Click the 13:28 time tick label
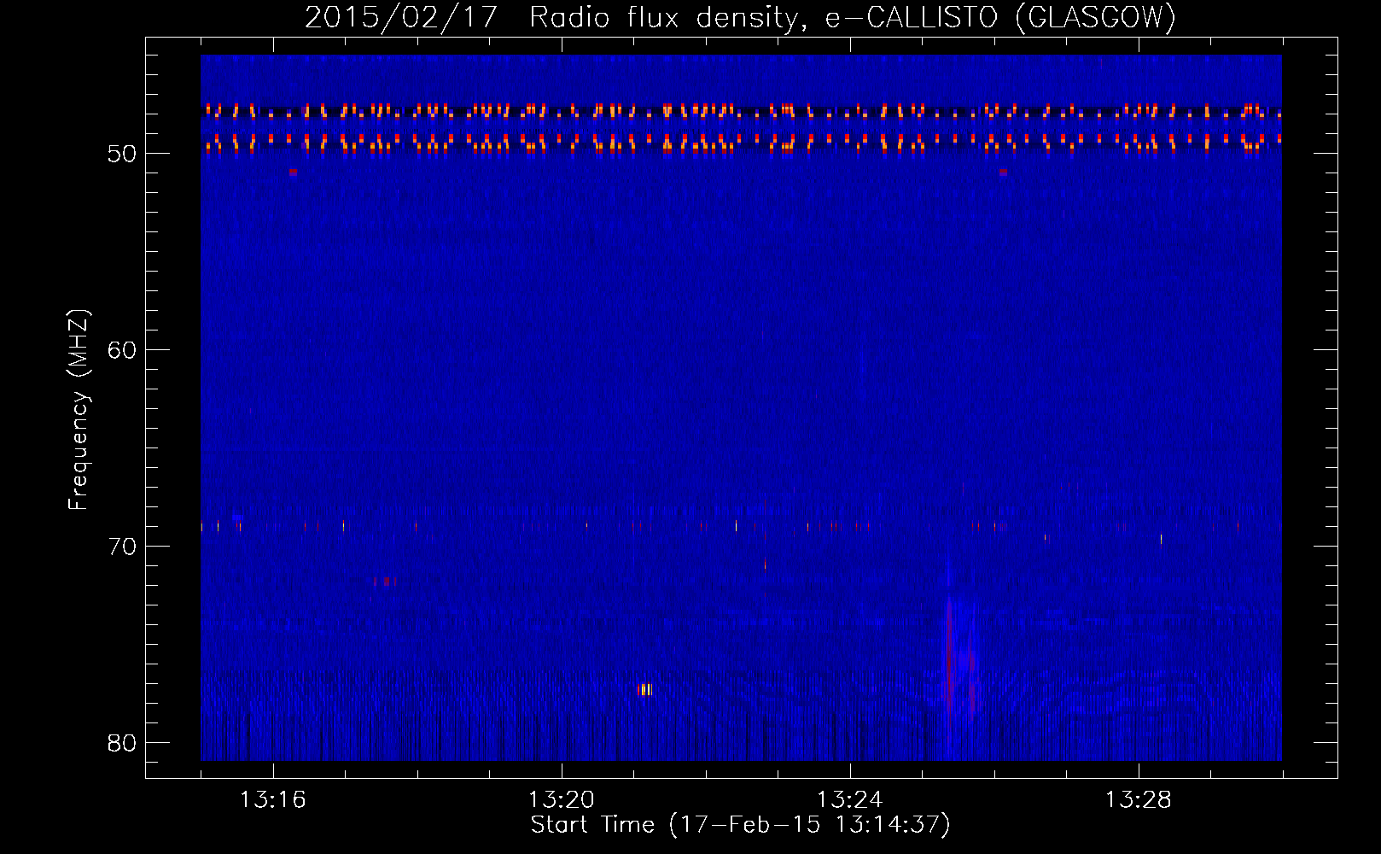Viewport: 1381px width, 854px height. point(1138,800)
